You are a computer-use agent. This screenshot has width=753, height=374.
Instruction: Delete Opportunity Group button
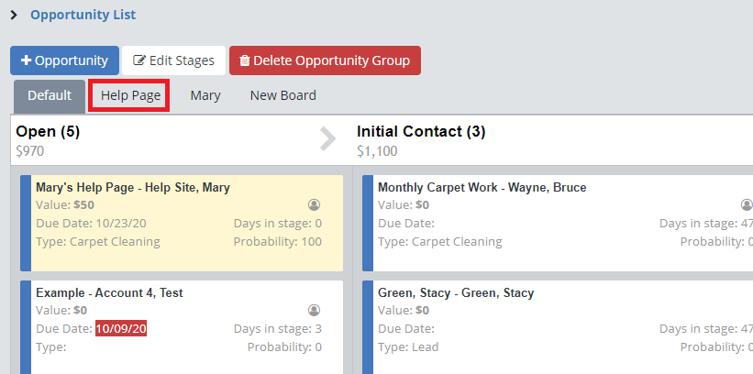tap(325, 60)
